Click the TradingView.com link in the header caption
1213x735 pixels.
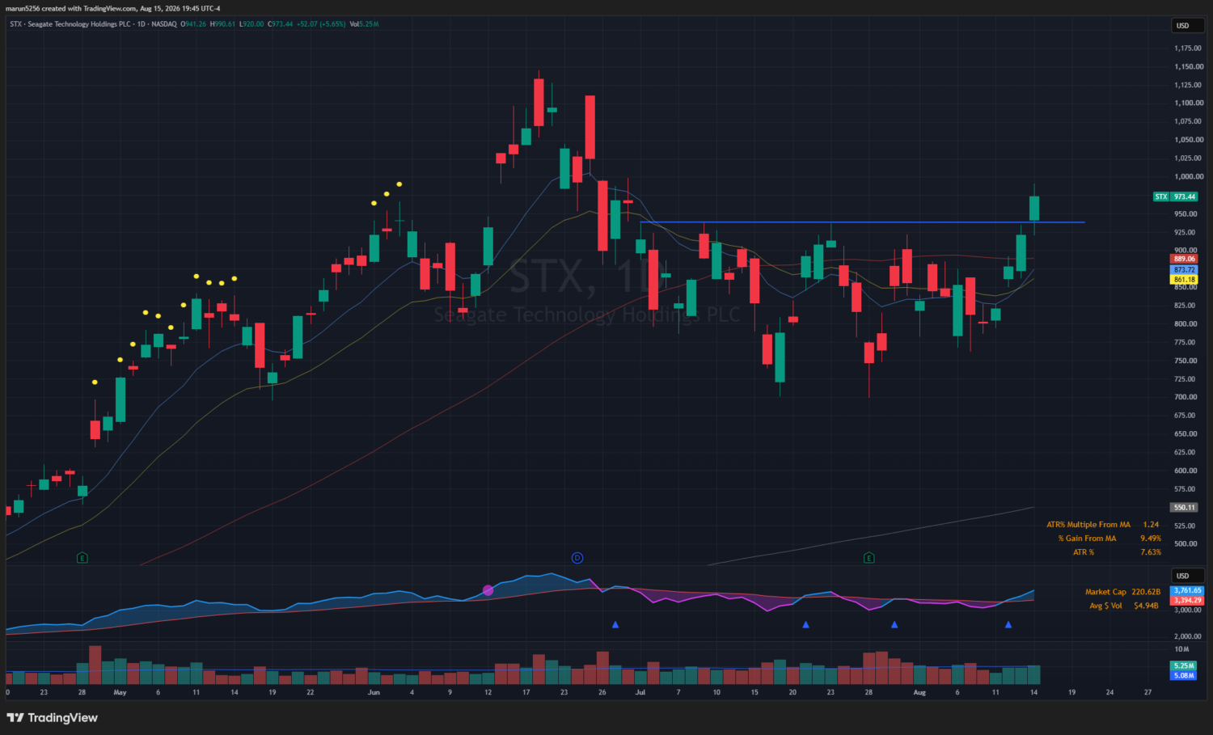(x=110, y=8)
